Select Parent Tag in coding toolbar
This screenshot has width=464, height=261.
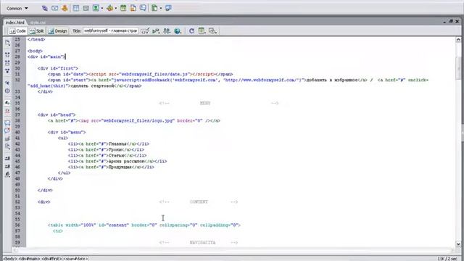7,83
